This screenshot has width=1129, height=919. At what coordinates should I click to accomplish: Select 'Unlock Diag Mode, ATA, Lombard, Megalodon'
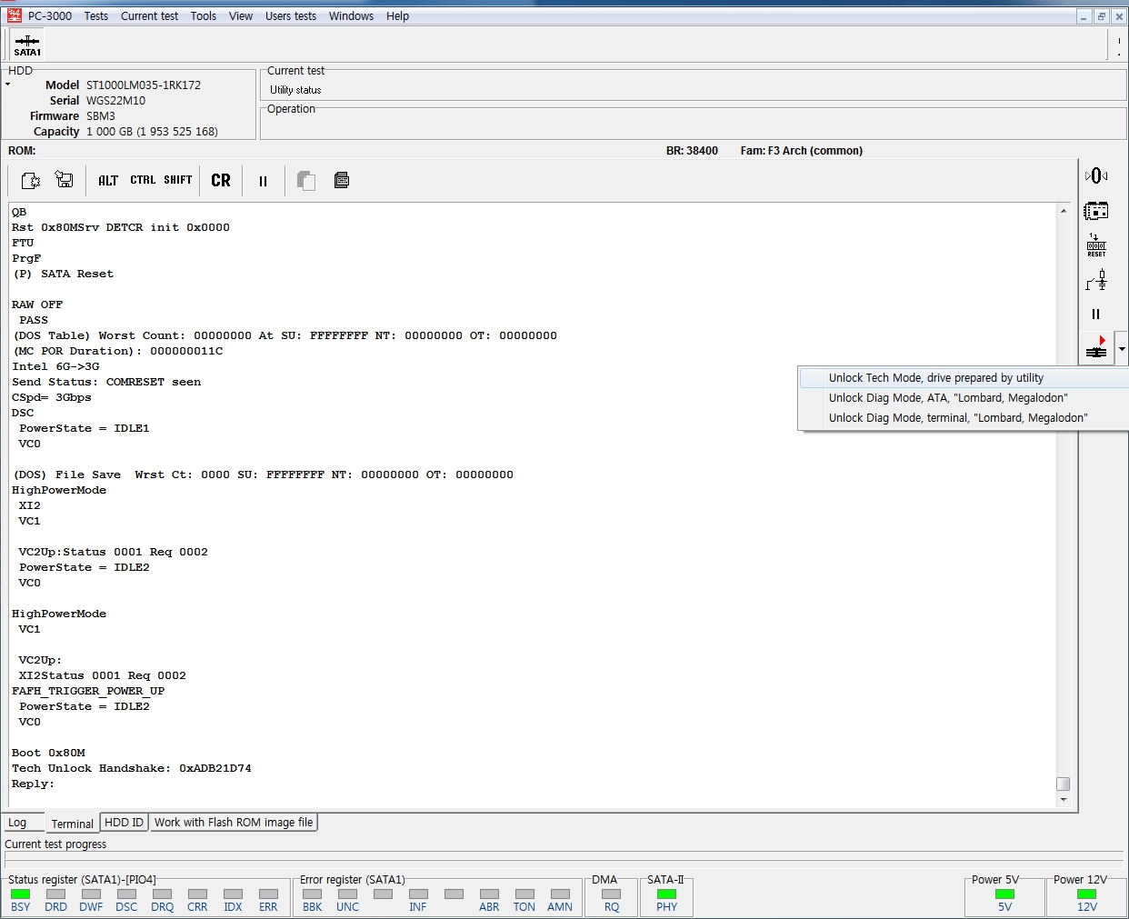coord(964,398)
